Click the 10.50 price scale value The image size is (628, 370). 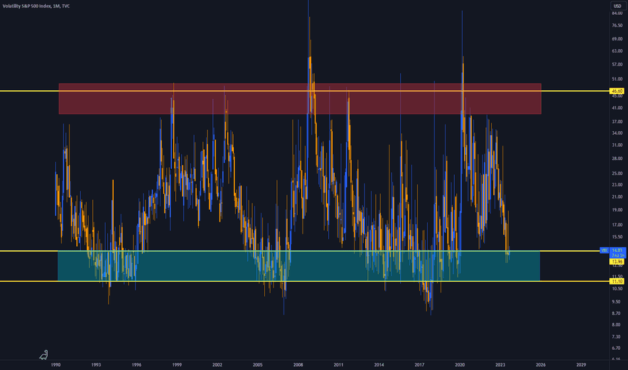pos(617,289)
